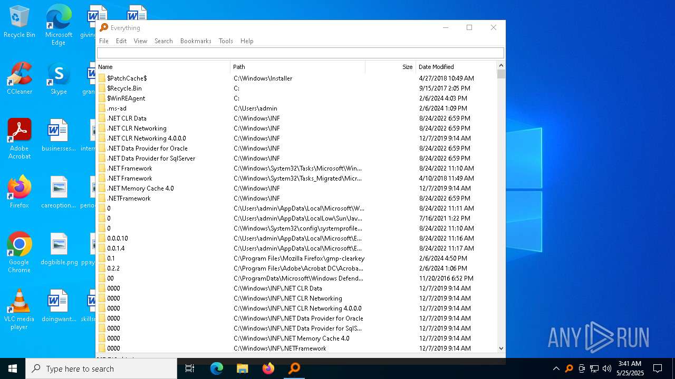The image size is (675, 379).
Task: Open taskbar clock showing 3:41 AM
Action: pyautogui.click(x=631, y=368)
